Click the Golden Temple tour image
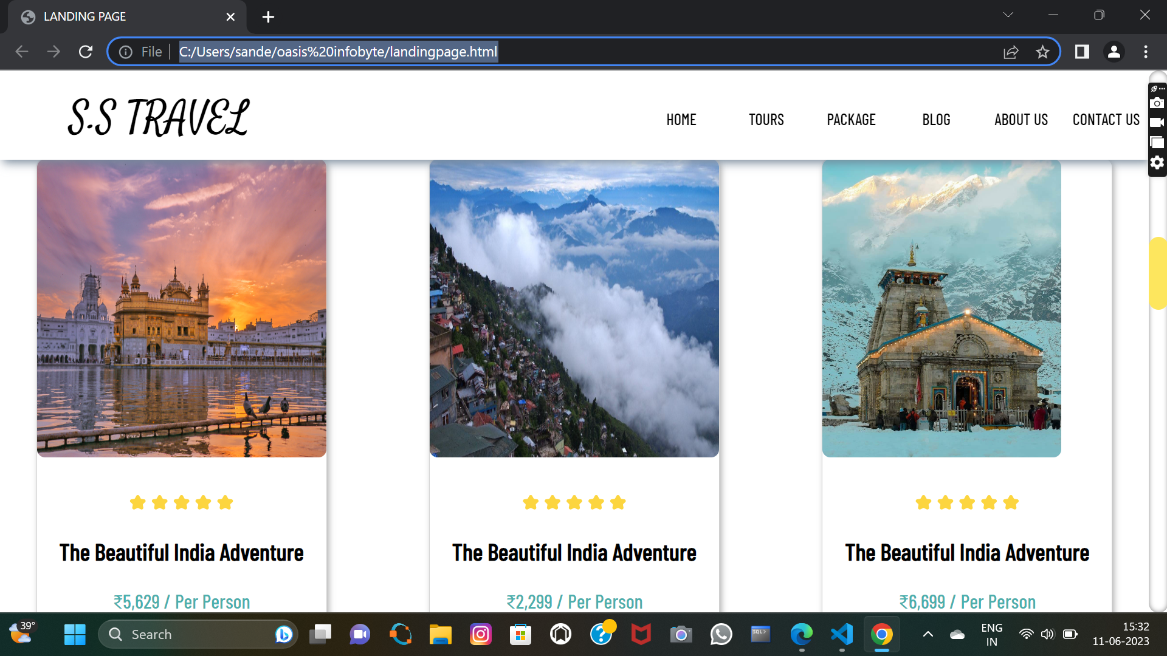 [x=182, y=309]
